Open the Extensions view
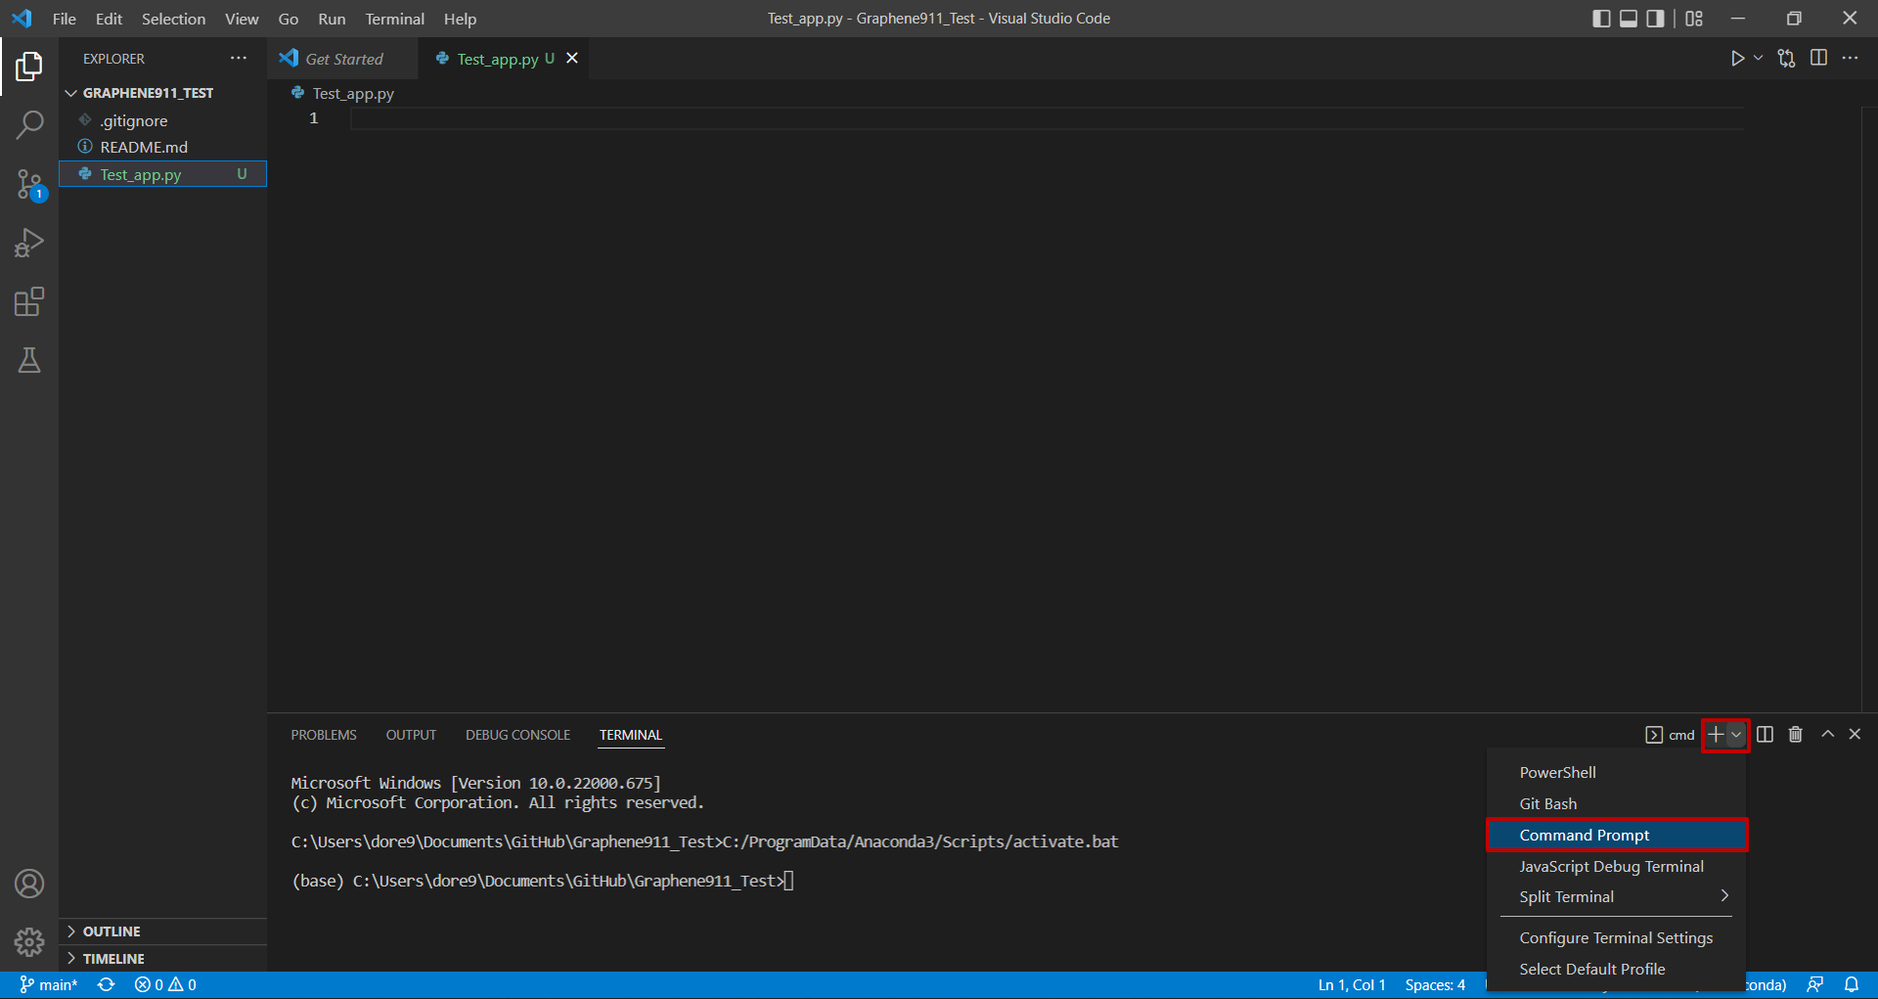Screen dimensions: 1878x999 (29, 301)
